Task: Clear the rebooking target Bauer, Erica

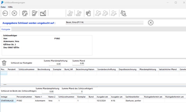Action: [151, 22]
